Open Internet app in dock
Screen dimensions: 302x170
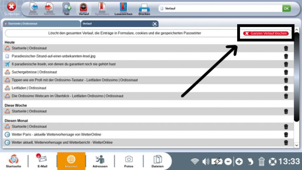pyautogui.click(x=71, y=161)
